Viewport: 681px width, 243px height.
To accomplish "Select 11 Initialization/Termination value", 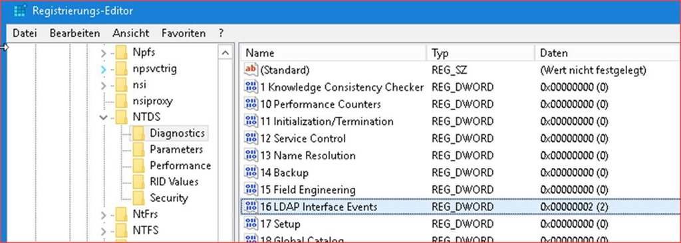I will point(327,121).
